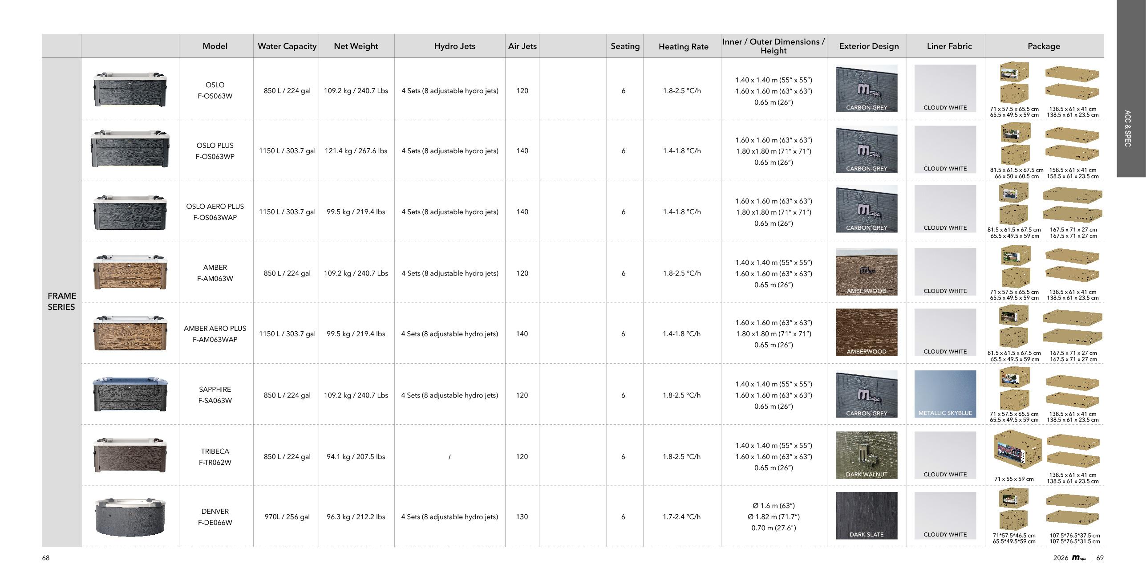
Task: Select Carbon Grey swatch in OSLO row
Action: pos(866,88)
